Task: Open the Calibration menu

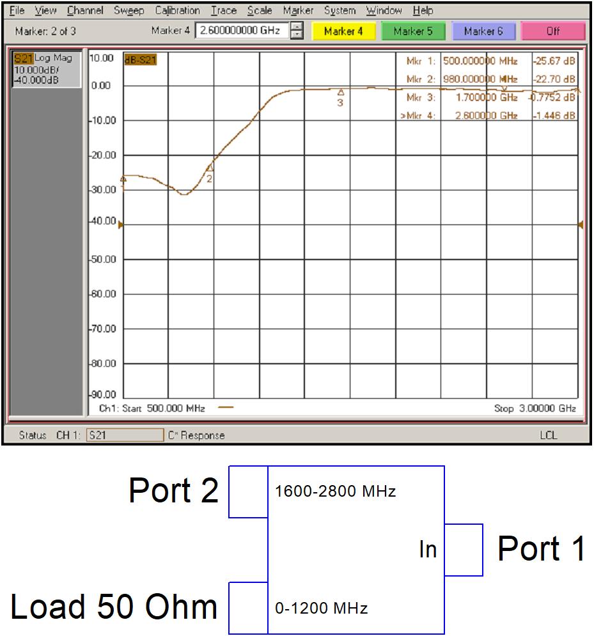Action: point(177,10)
